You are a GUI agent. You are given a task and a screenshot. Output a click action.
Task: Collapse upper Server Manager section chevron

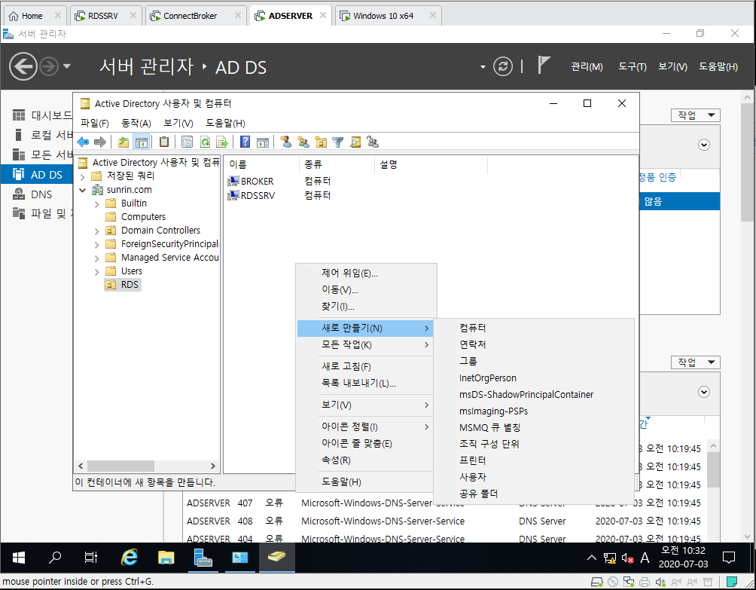[x=704, y=145]
